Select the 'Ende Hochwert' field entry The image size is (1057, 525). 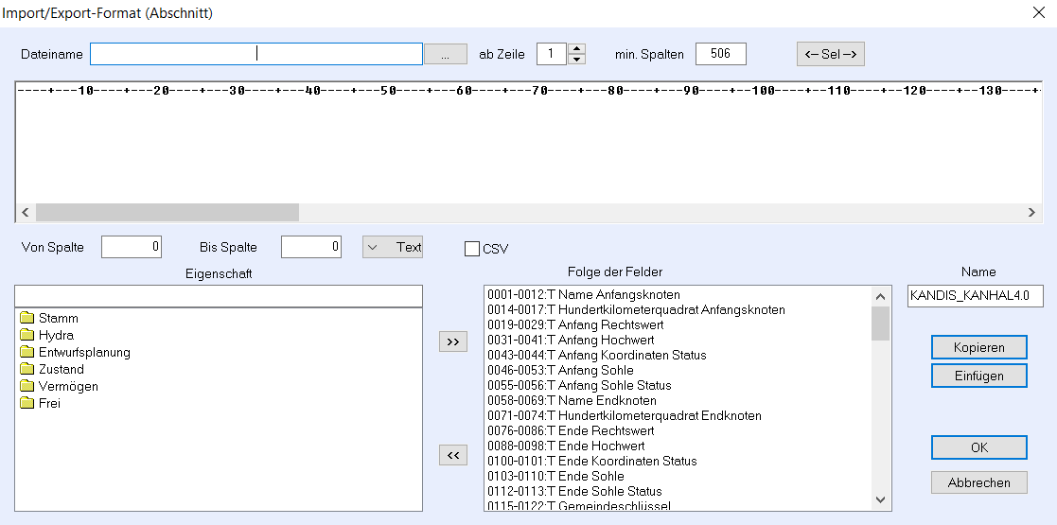(566, 446)
